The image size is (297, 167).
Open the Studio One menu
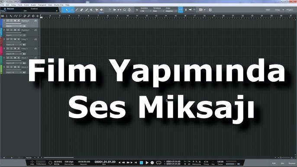59,5
